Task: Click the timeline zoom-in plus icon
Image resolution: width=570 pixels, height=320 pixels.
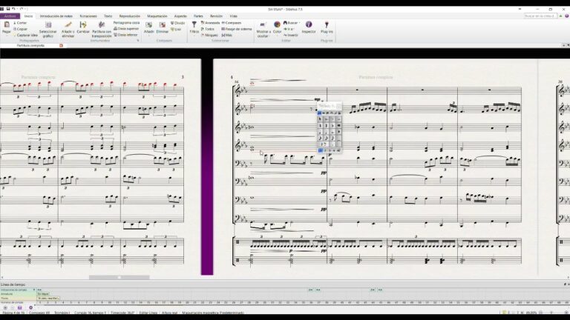Action: click(x=5, y=307)
